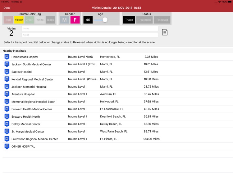Screen dimensions: 233x174
Task: Click Trauma Level II (Provi... cell
Action: (82, 64)
